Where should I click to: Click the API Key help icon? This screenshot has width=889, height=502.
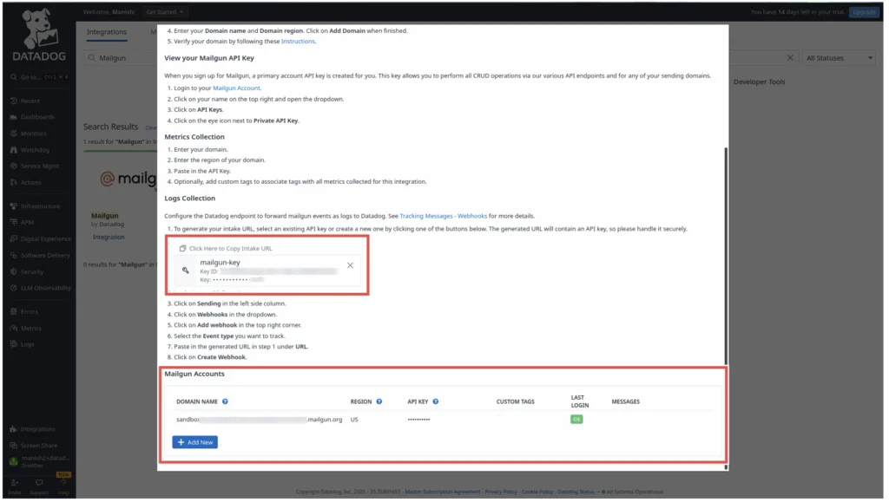tap(436, 401)
